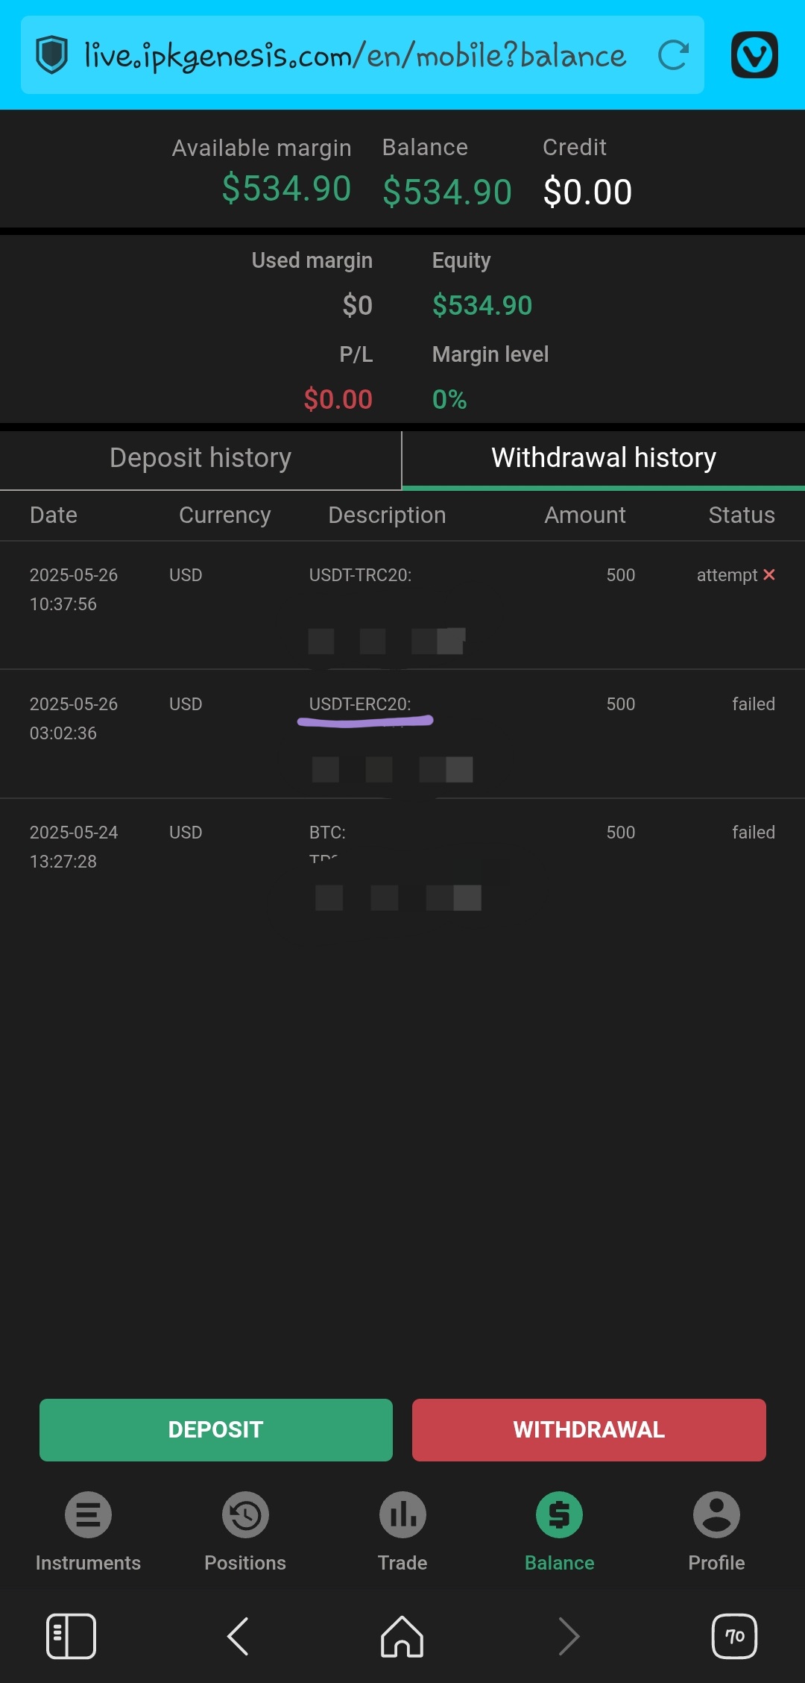Image resolution: width=805 pixels, height=1683 pixels.
Task: Cancel the attempt withdrawal with red X
Action: pyautogui.click(x=769, y=574)
